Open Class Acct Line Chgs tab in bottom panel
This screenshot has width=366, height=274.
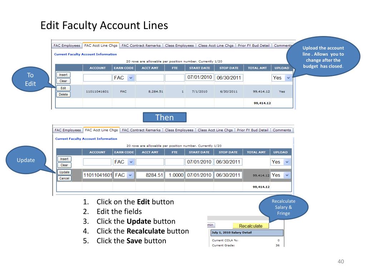(215, 130)
